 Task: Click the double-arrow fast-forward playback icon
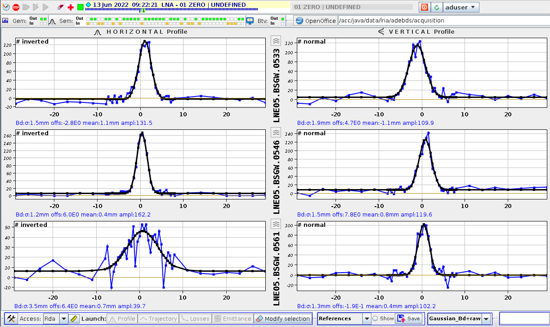coord(26,7)
